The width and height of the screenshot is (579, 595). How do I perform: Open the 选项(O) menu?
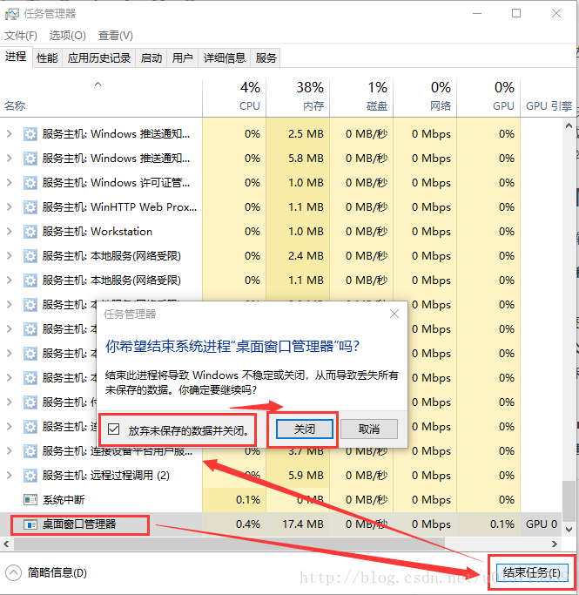click(x=68, y=36)
